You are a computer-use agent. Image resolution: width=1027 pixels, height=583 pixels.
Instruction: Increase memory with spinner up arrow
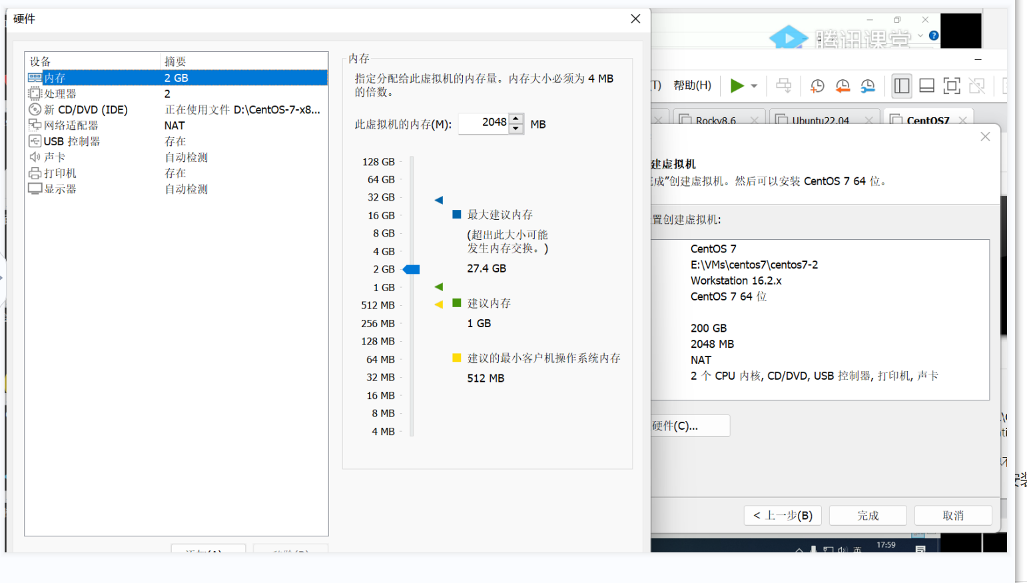pos(516,119)
